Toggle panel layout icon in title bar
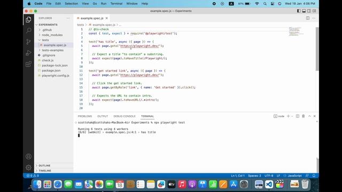 click(304, 11)
